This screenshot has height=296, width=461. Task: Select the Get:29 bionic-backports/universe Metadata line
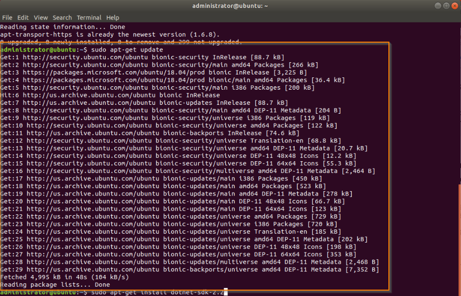coord(190,270)
